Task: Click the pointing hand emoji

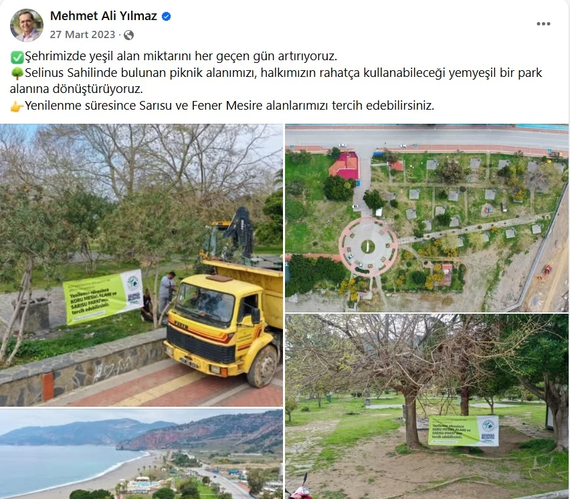Action: click(17, 106)
